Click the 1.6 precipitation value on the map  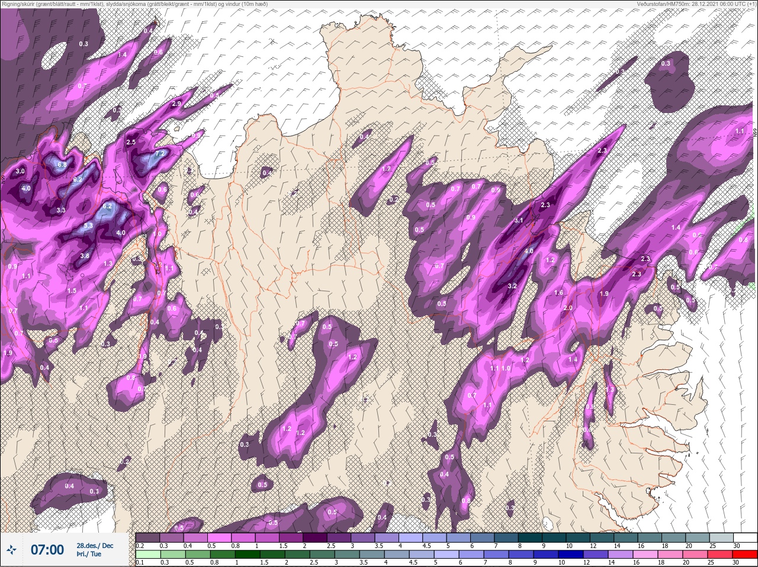coord(558,293)
